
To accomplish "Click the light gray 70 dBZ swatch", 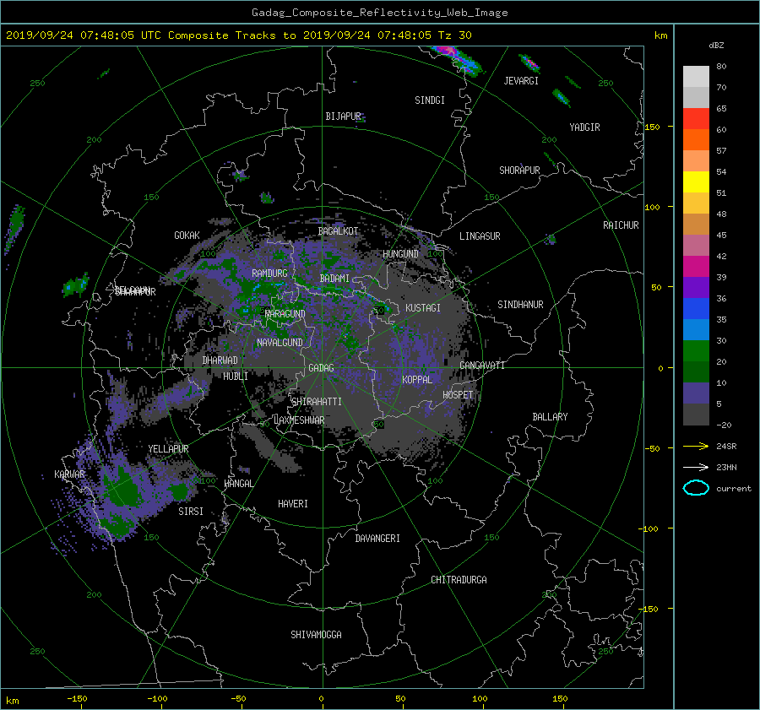I will coord(696,77).
